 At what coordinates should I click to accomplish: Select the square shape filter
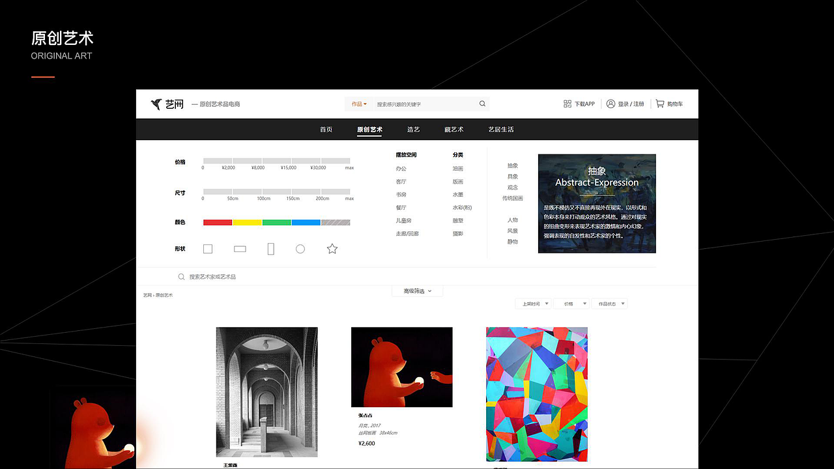208,249
